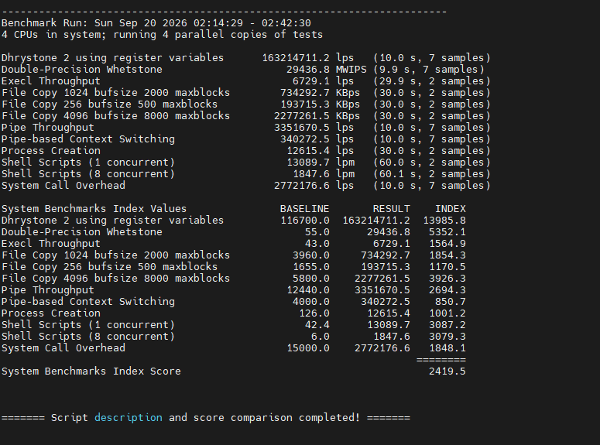Select the Whetstone baseline value 55.0
This screenshot has width=600, height=445.
317,232
